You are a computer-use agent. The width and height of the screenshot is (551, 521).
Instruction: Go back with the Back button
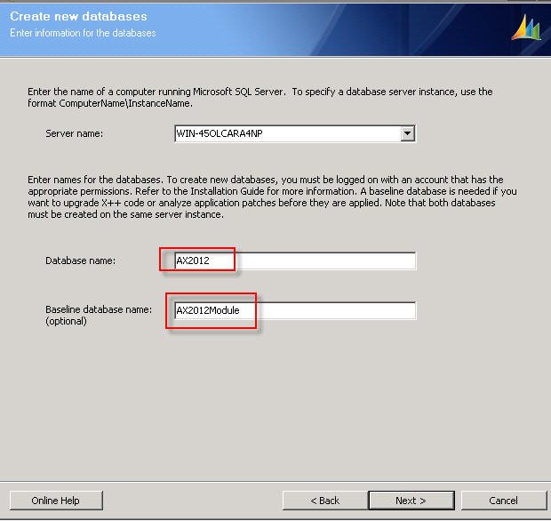(x=325, y=501)
